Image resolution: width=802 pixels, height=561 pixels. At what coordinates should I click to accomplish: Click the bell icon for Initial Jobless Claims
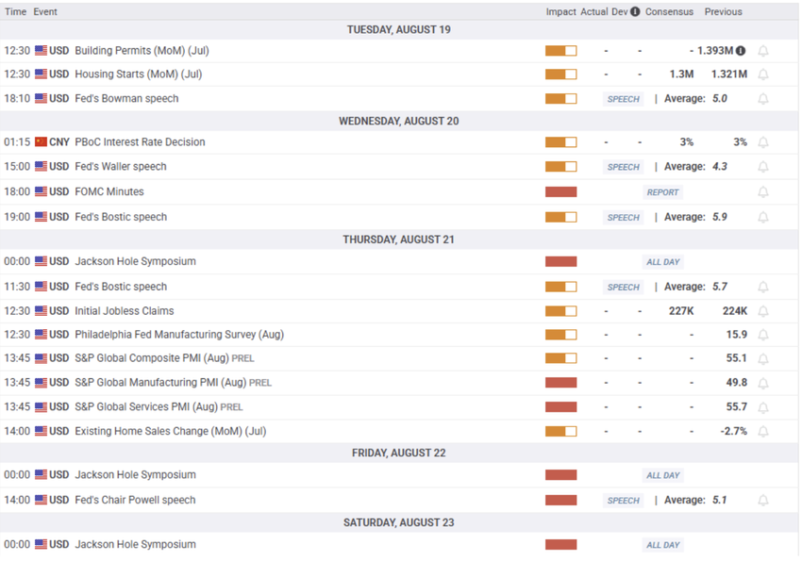[x=763, y=311]
